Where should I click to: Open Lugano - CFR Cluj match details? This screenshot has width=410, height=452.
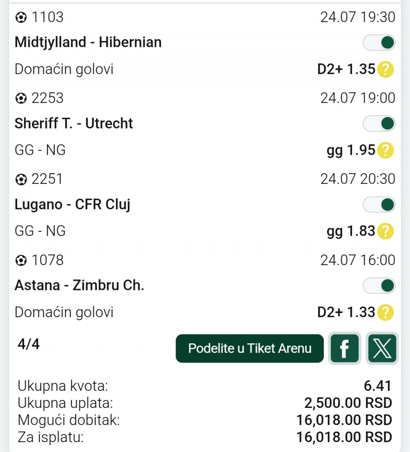pos(73,205)
